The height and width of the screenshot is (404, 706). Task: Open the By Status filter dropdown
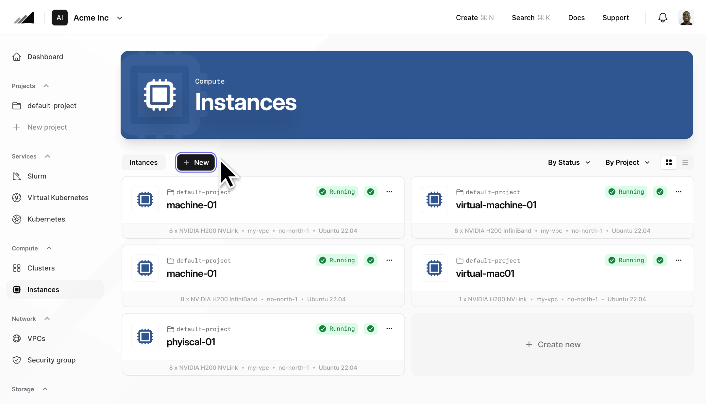coord(568,162)
